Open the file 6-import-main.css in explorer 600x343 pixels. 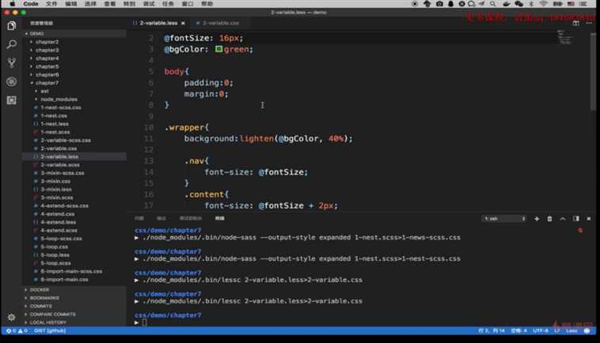tap(64, 280)
